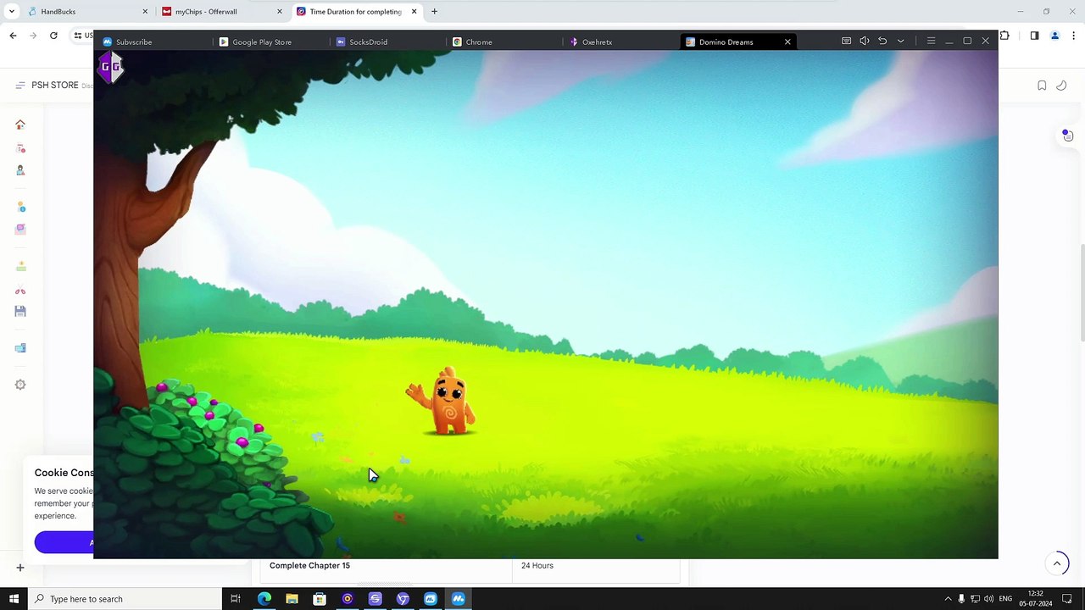Switch to the Google Play Store tab
Viewport: 1085px width, 610px height.
coord(261,42)
